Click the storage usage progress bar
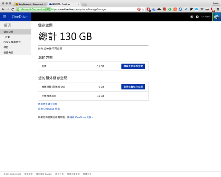The image size is (221, 177). pos(93,45)
